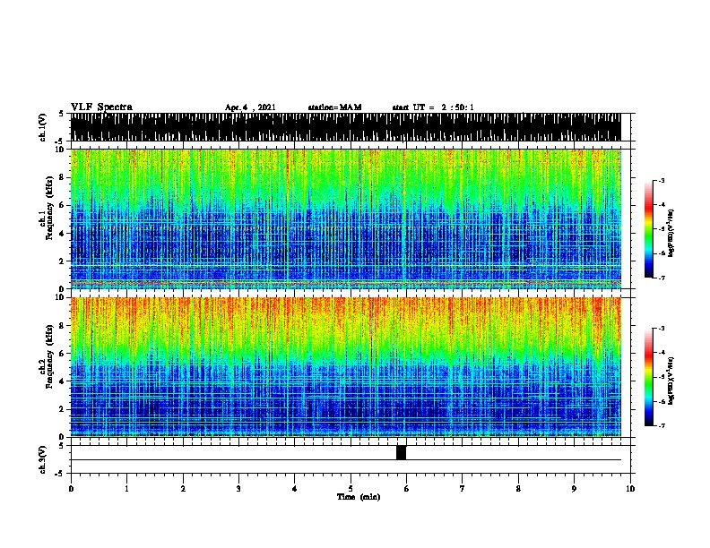Click the "ch.1(V)" axis label
This screenshot has height=548, width=710.
click(42, 127)
